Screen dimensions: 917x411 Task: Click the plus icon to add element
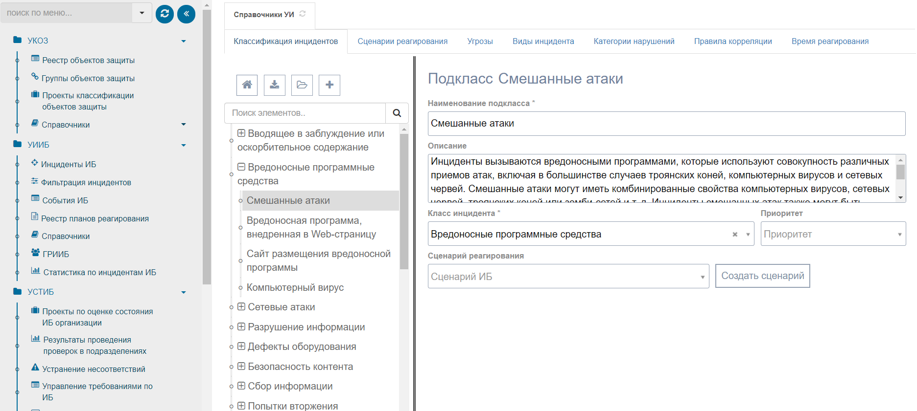coord(329,85)
